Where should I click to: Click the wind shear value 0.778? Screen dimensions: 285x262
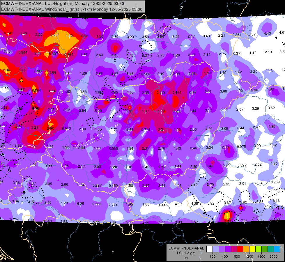pyautogui.click(x=161, y=93)
